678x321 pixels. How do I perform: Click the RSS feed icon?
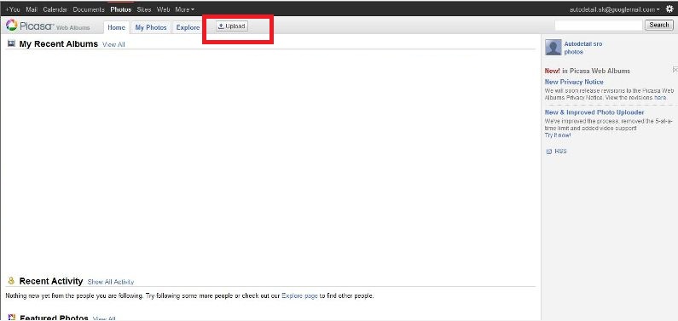(549, 152)
